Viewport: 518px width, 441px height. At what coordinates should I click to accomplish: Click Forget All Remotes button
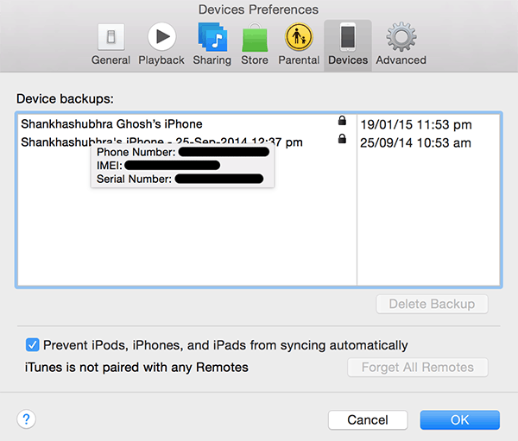coord(418,368)
